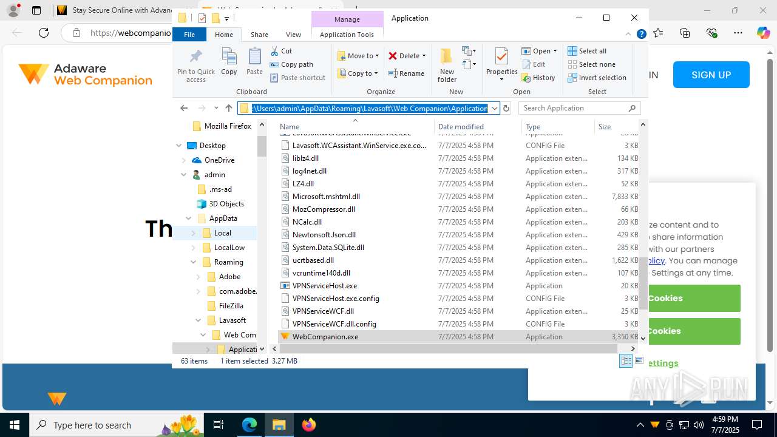Switch to the Share ribbon tab
Image resolution: width=777 pixels, height=437 pixels.
pyautogui.click(x=259, y=35)
